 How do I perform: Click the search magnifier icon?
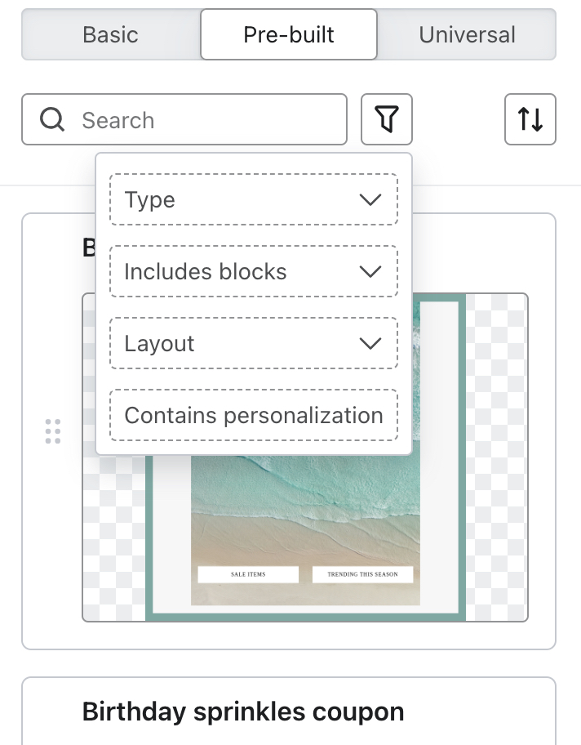[51, 119]
